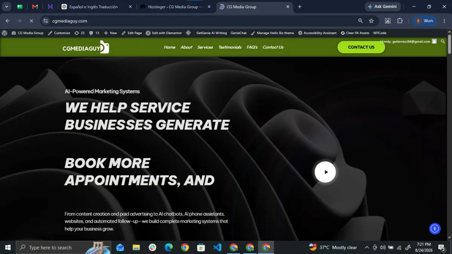
Task: Open Edit with Elementor link
Action: tap(164, 33)
